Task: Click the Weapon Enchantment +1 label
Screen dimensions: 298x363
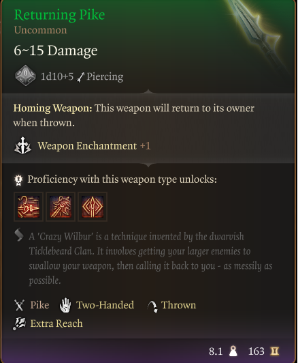Action: 94,146
